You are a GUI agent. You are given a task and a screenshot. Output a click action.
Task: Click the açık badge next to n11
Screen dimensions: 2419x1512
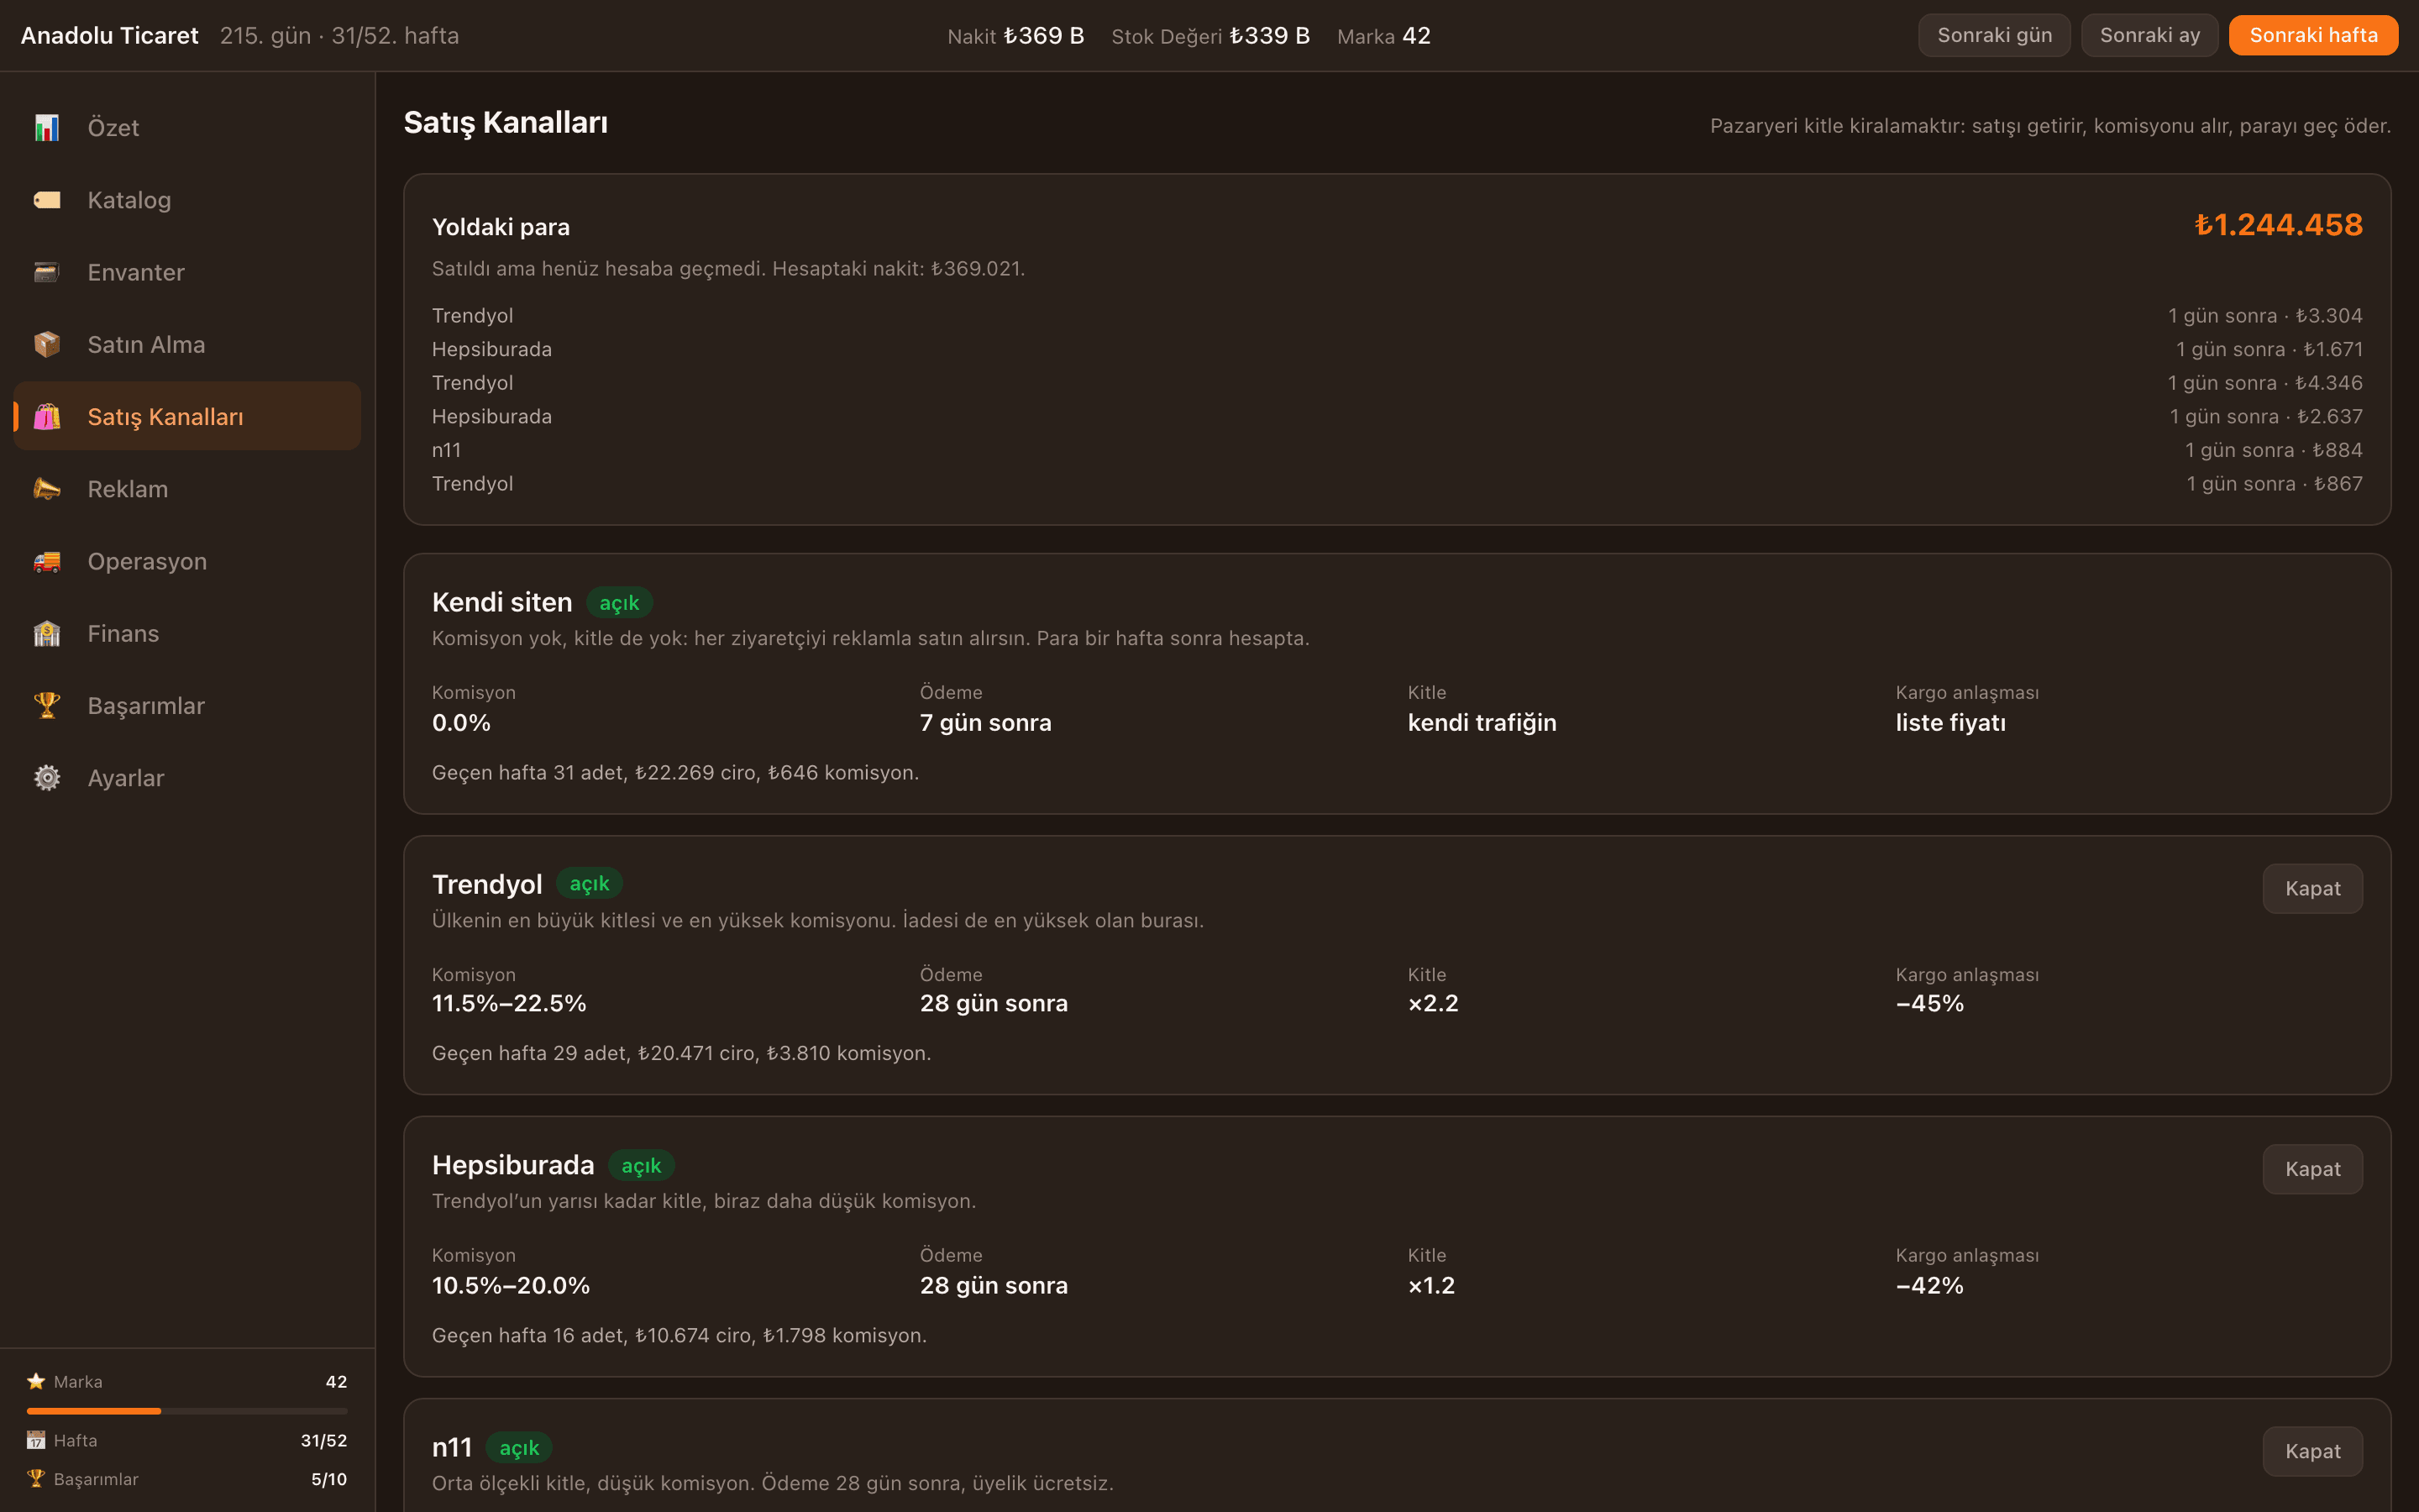pyautogui.click(x=519, y=1448)
